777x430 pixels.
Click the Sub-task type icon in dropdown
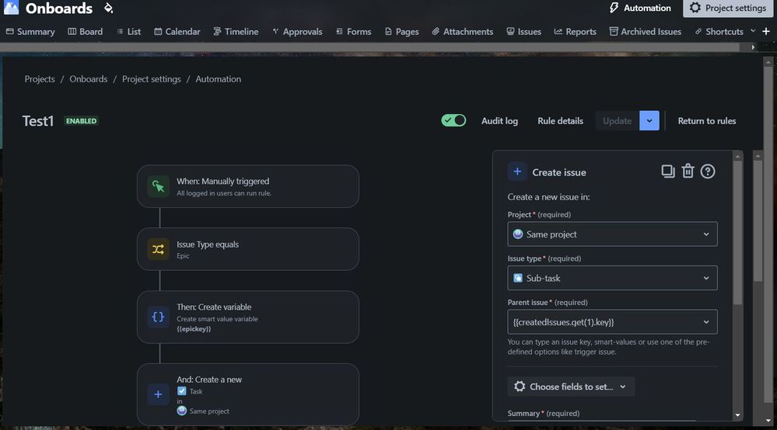[518, 278]
